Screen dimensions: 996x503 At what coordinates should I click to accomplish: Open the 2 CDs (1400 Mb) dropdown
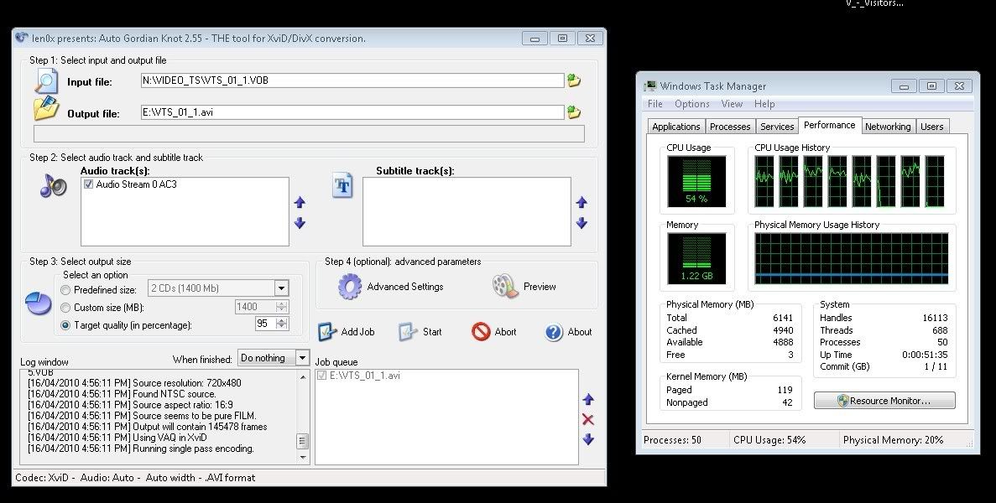tap(281, 288)
